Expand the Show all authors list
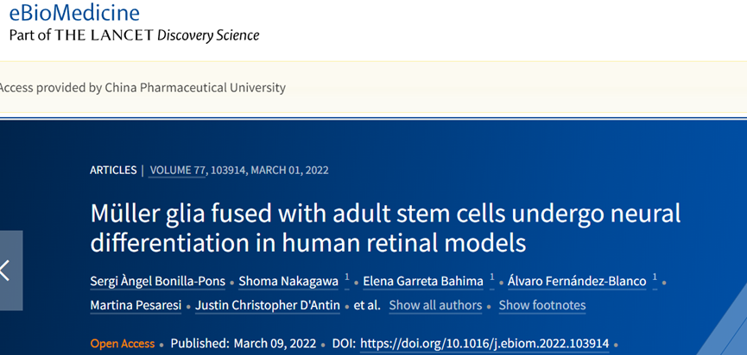The image size is (747, 355). [435, 305]
